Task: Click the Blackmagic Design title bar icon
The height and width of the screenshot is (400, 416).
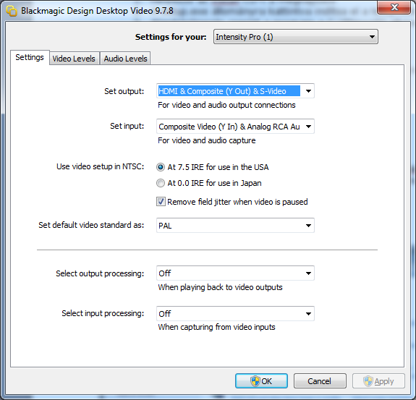Action: (x=12, y=11)
